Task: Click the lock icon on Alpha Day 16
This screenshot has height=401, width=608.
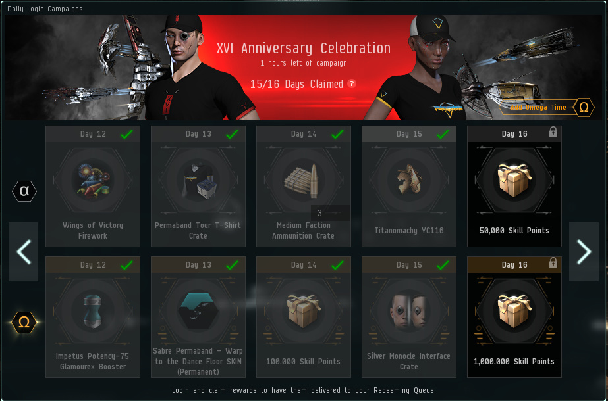Action: tap(553, 132)
